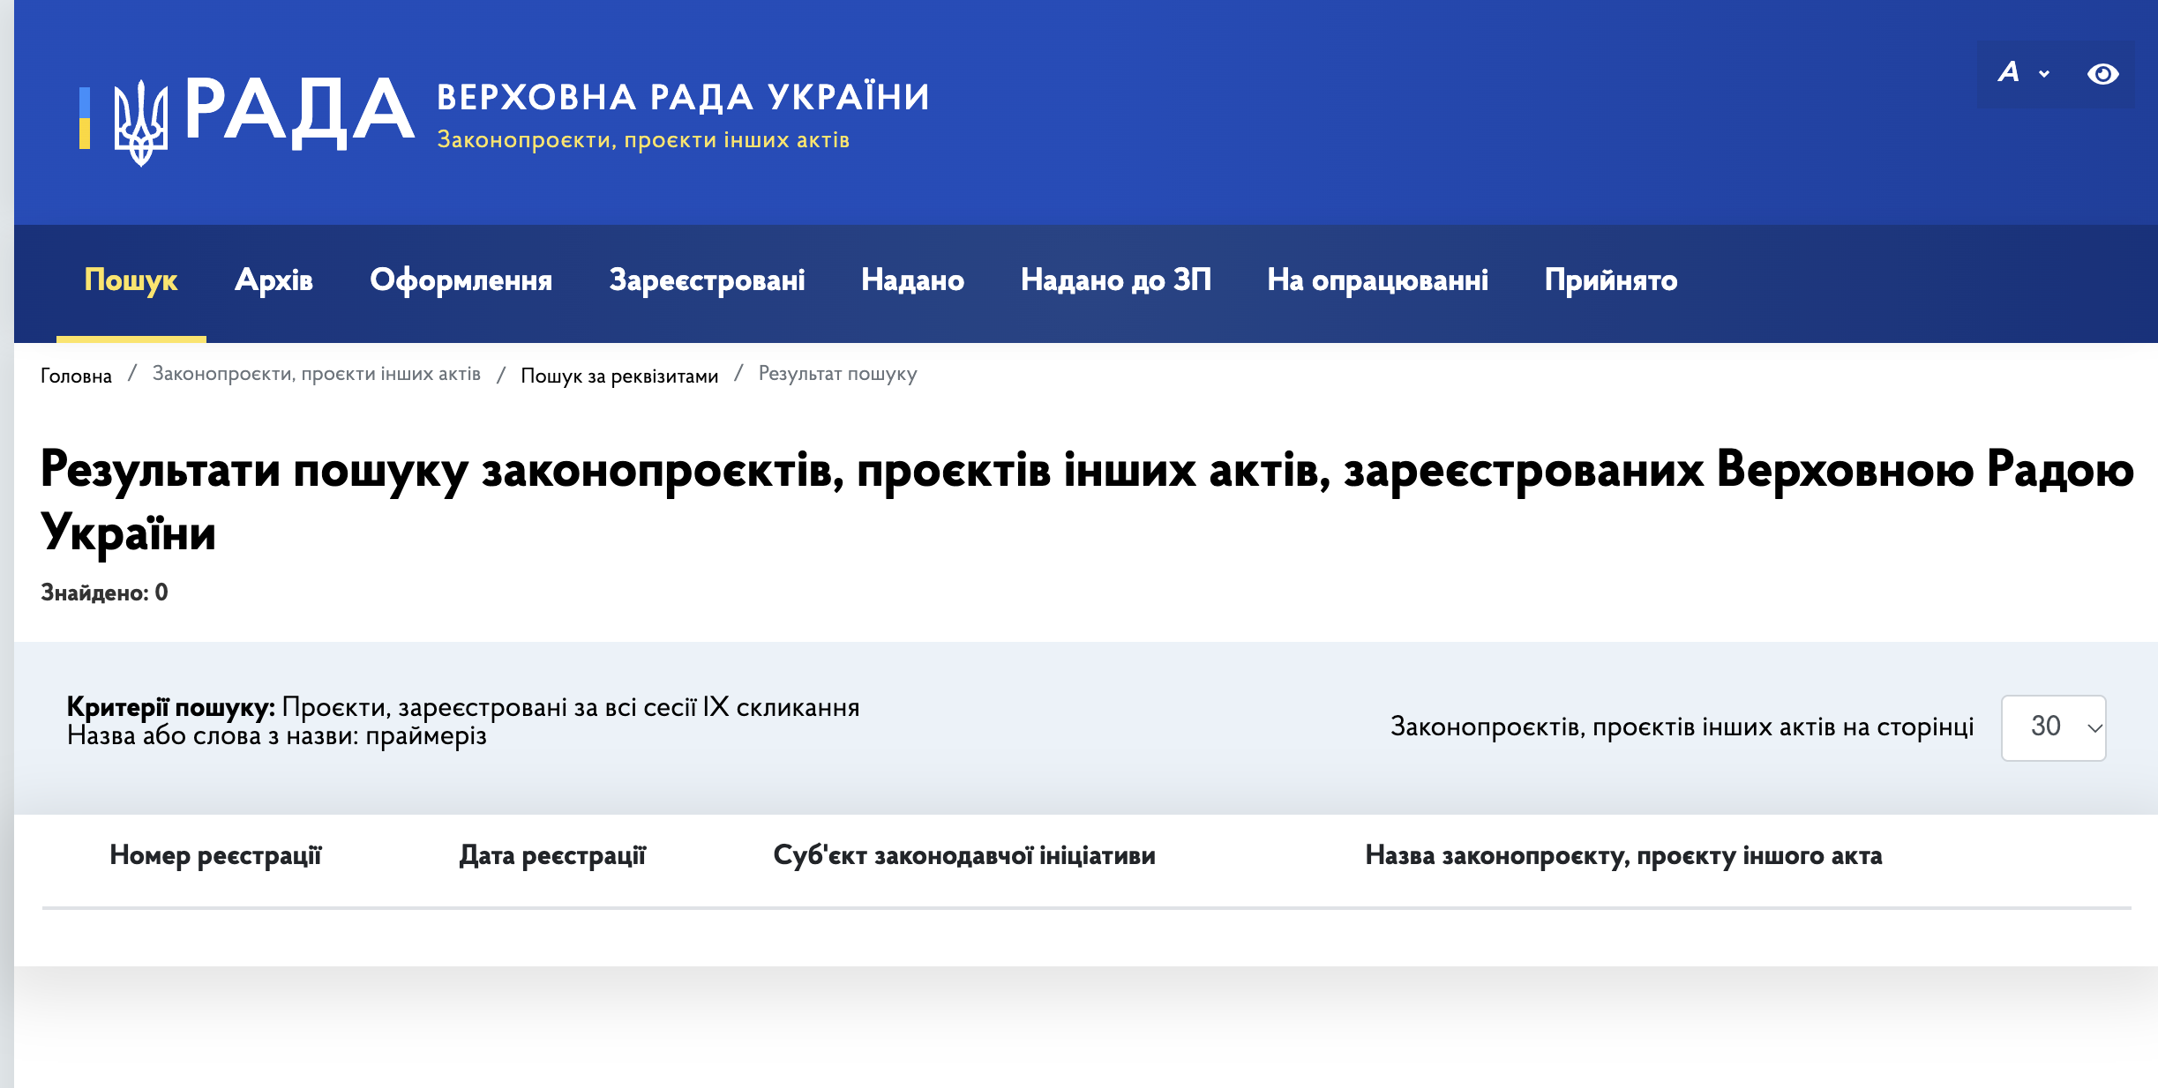Click the Верховна Рада України header title
The image size is (2158, 1088).
684,97
